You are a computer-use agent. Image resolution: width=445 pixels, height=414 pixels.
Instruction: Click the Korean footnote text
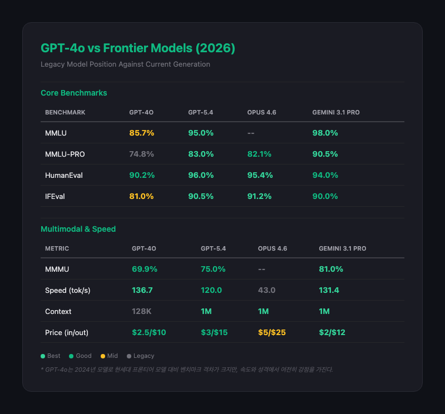pyautogui.click(x=187, y=369)
